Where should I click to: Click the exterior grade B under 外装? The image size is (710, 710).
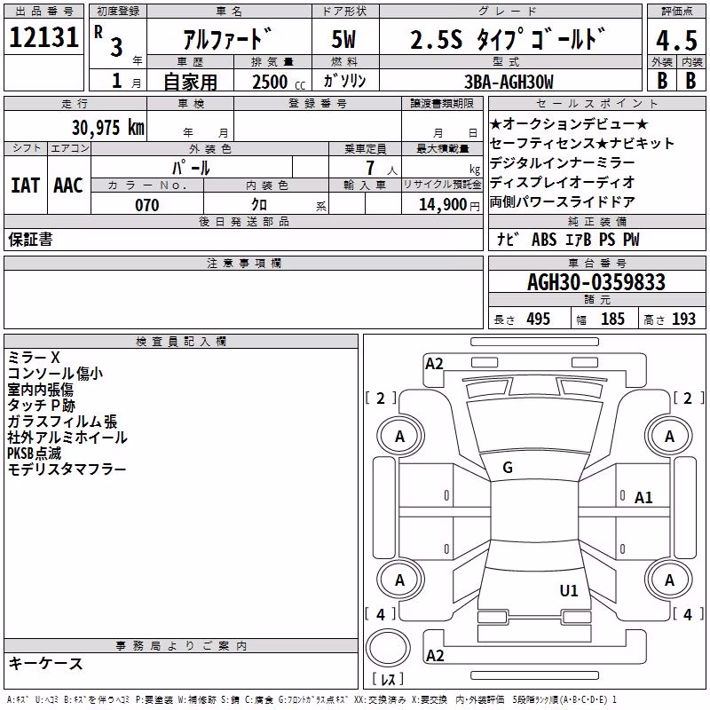[x=662, y=81]
